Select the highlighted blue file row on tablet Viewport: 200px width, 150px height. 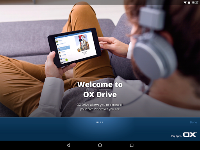click(64, 48)
